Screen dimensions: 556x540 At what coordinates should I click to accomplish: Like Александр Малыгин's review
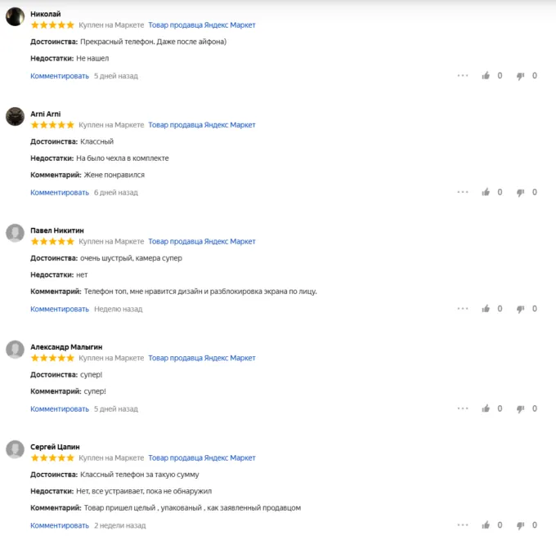pos(486,408)
